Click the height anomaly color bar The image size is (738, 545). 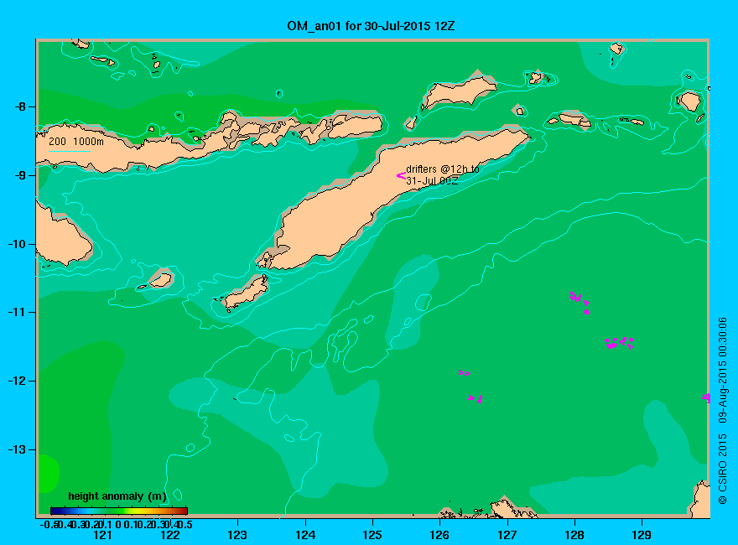(119, 511)
